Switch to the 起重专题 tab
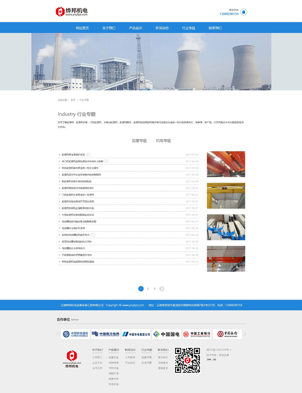302x393 pixels. (139, 141)
